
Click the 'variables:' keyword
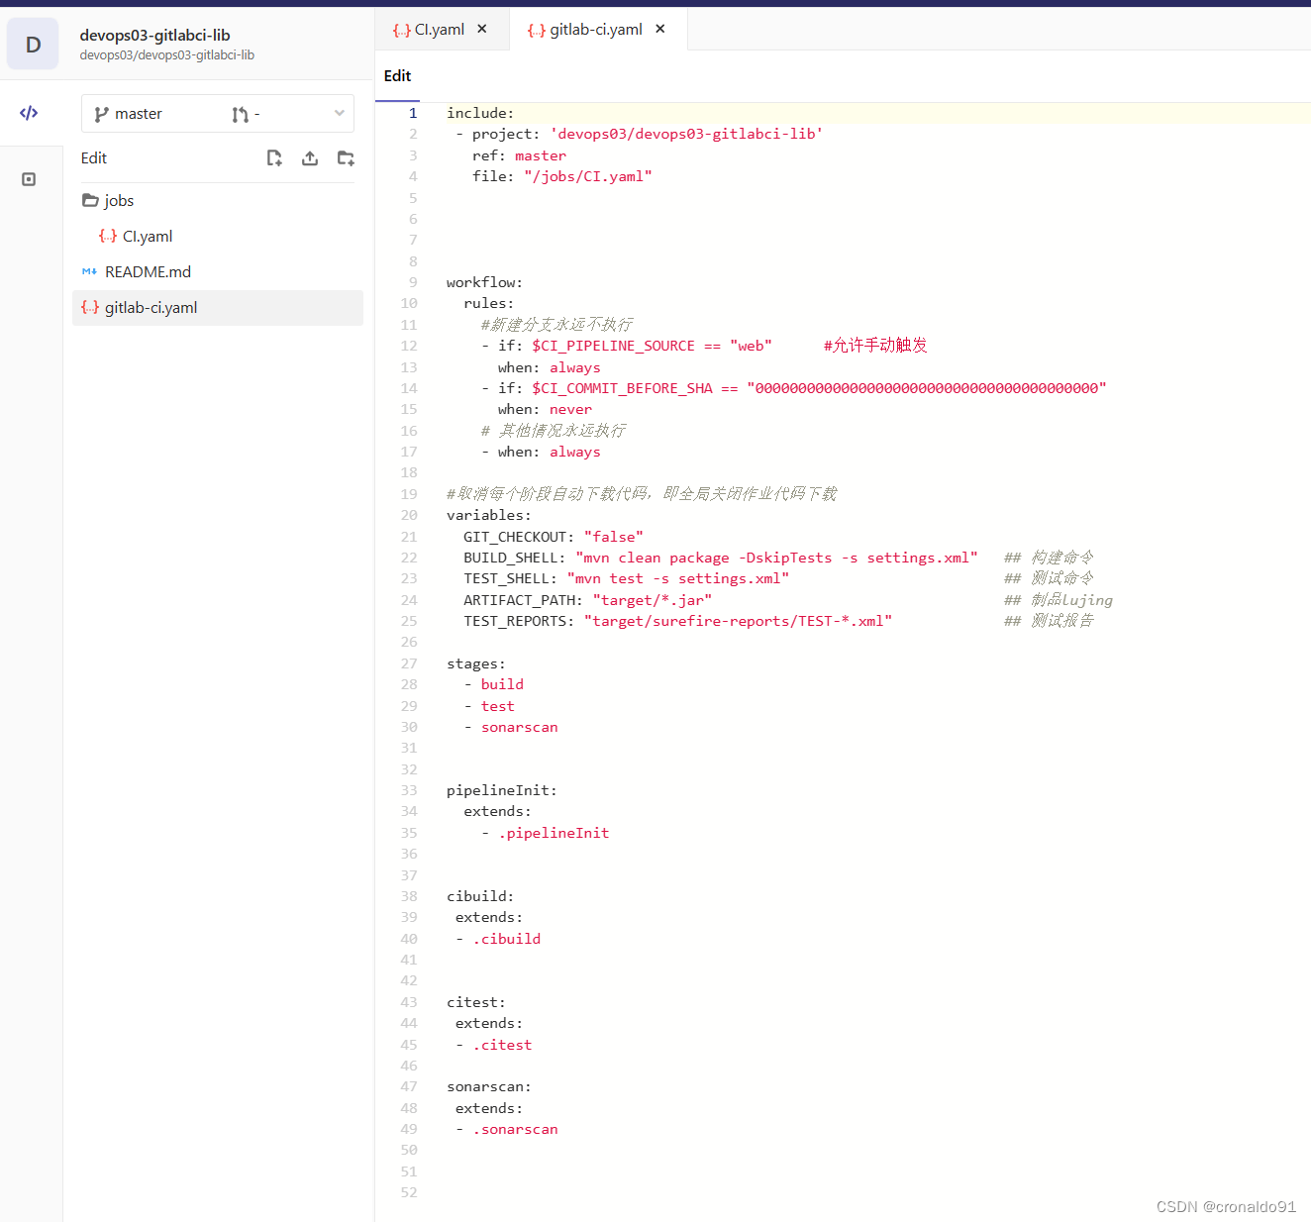(x=488, y=515)
